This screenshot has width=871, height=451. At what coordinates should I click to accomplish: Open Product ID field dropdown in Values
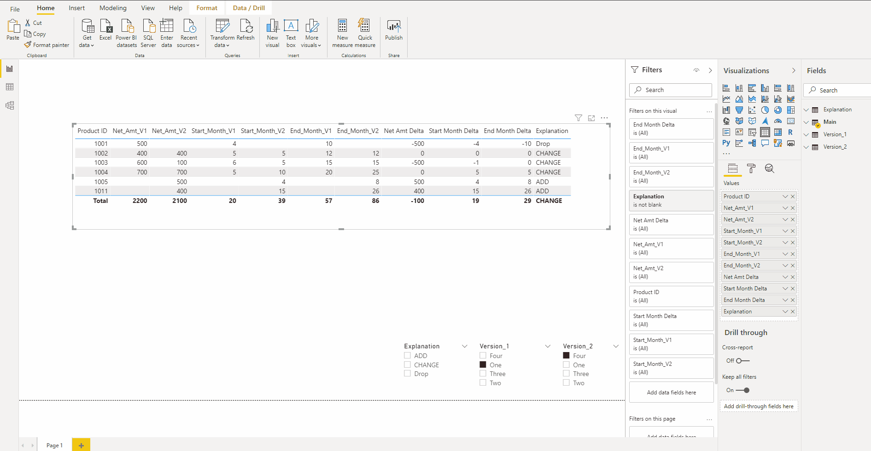tap(785, 197)
